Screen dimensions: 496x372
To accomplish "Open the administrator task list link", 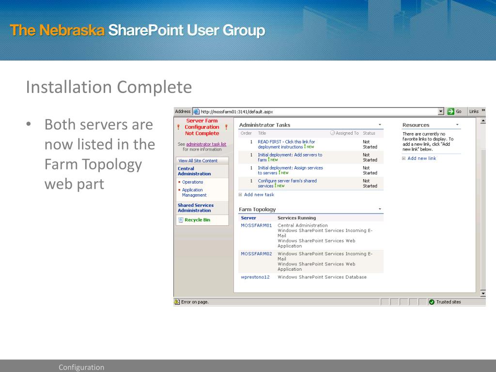I will click(206, 144).
